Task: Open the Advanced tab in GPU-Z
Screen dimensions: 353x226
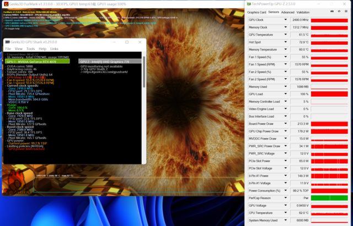Action: [x=287, y=12]
